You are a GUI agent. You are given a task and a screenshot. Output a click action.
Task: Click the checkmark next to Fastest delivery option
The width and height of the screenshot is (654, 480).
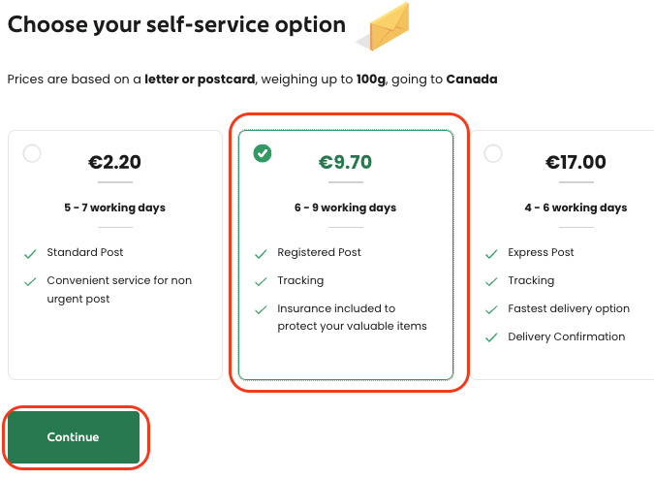pos(491,309)
